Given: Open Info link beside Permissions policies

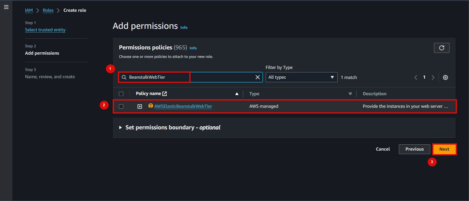Looking at the screenshot, I should click(193, 48).
